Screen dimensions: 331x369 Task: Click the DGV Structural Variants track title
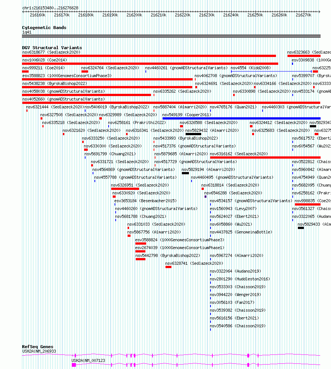[52, 48]
